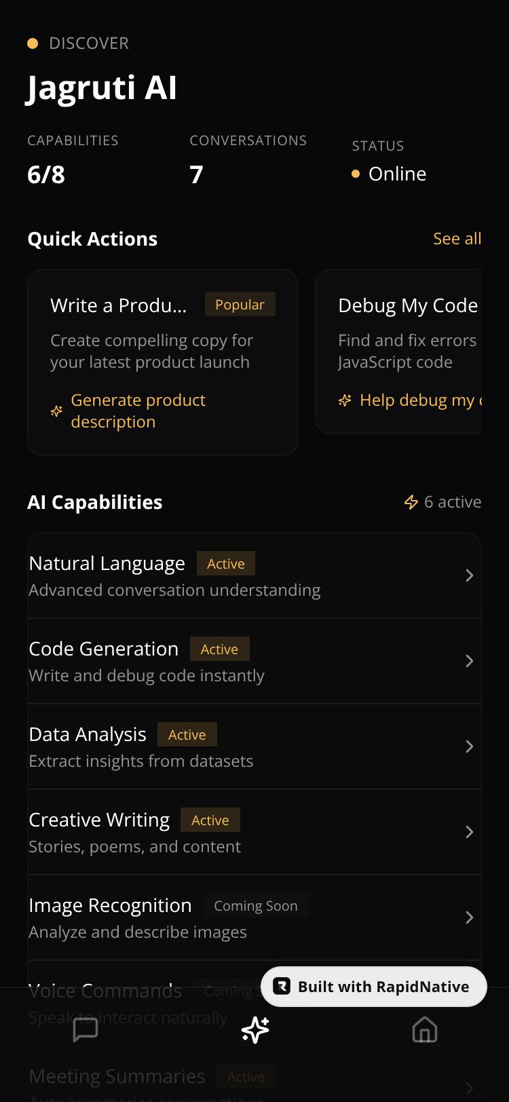Click the orange dot beside Discover
The width and height of the screenshot is (509, 1102).
tap(33, 43)
